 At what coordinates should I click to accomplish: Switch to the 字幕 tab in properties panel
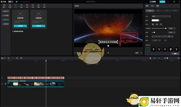pos(147,6)
